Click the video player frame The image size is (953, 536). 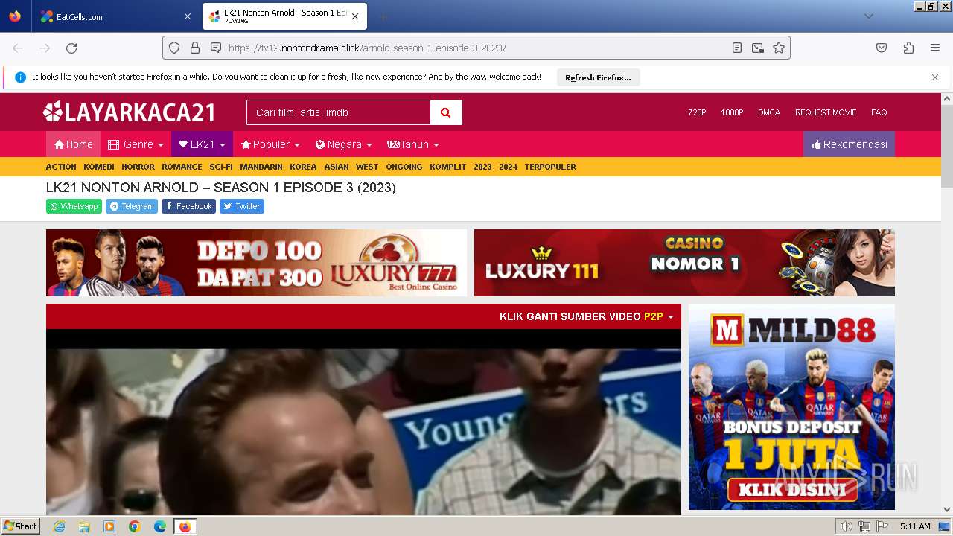coord(363,422)
